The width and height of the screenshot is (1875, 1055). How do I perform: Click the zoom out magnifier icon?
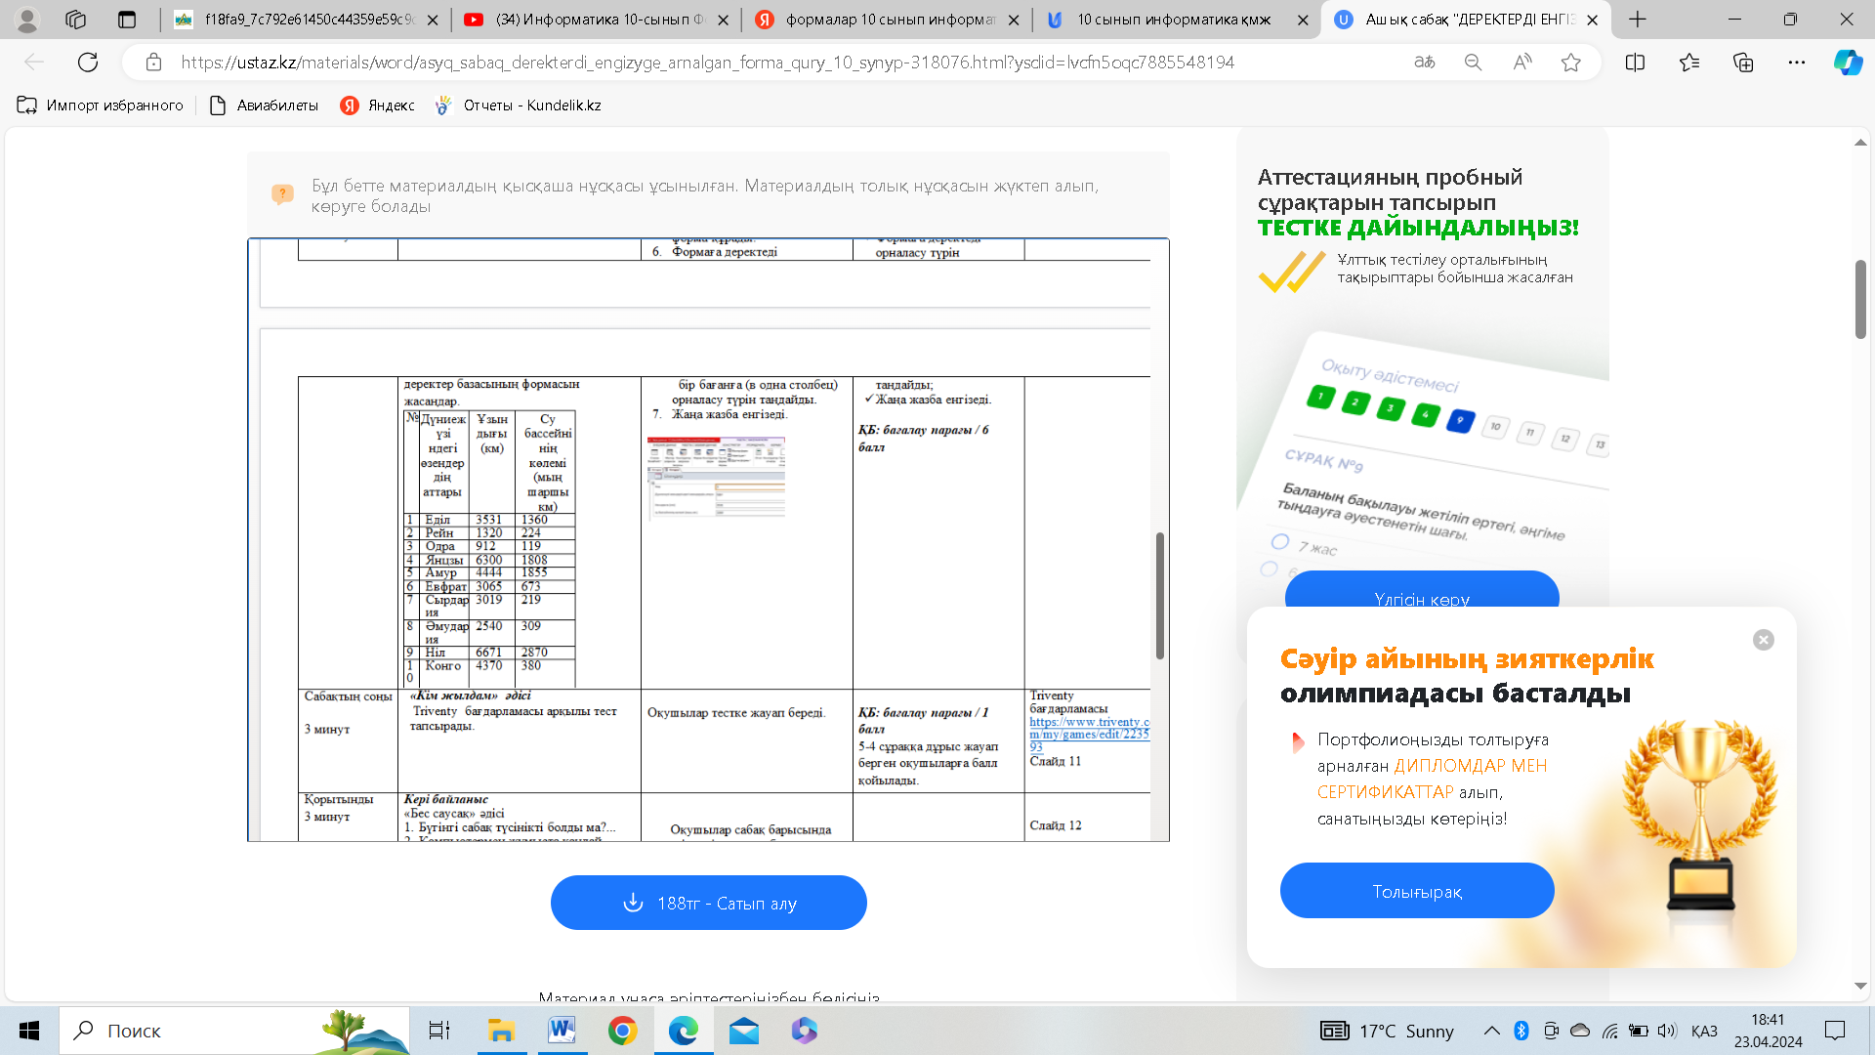(1473, 63)
